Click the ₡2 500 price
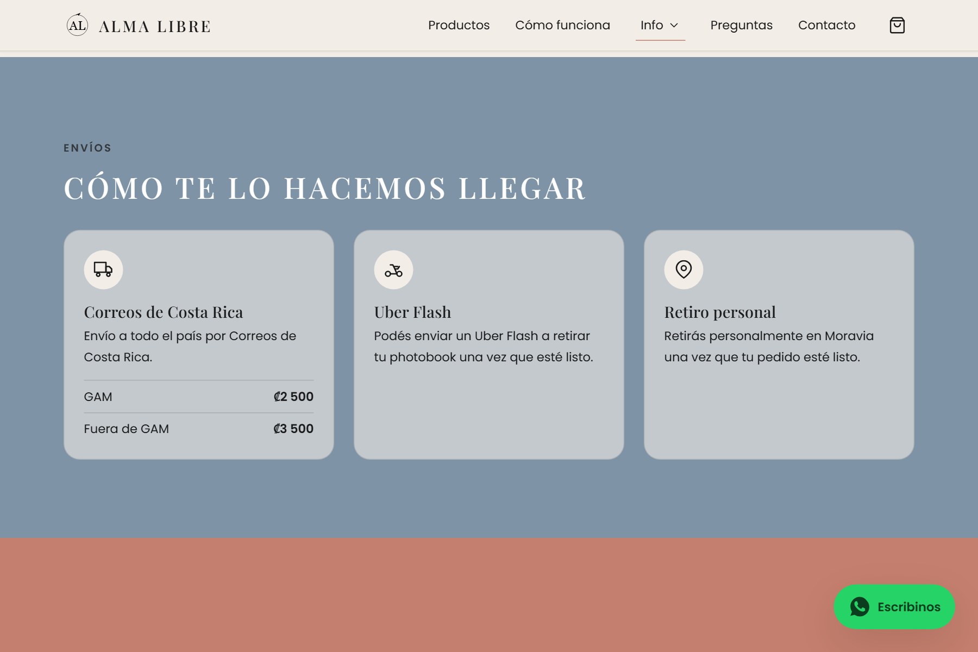This screenshot has height=652, width=978. 293,397
